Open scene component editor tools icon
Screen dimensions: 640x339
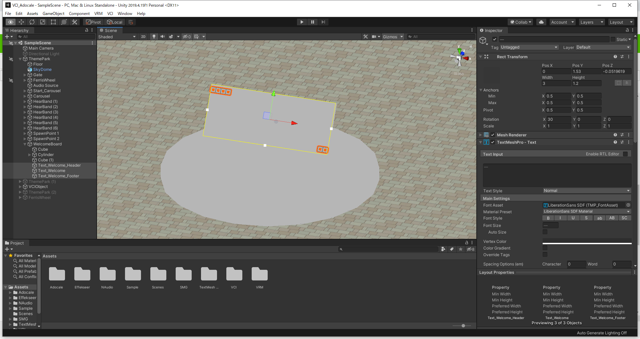(x=366, y=37)
